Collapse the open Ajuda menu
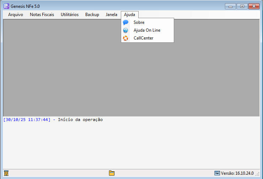 point(130,15)
